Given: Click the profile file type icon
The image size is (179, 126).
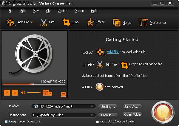Looking at the screenshot, I should (x=36, y=106).
